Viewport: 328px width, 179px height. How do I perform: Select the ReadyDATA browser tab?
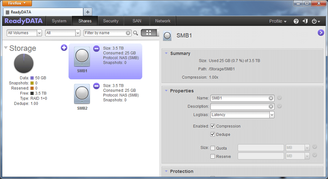[x=43, y=12]
